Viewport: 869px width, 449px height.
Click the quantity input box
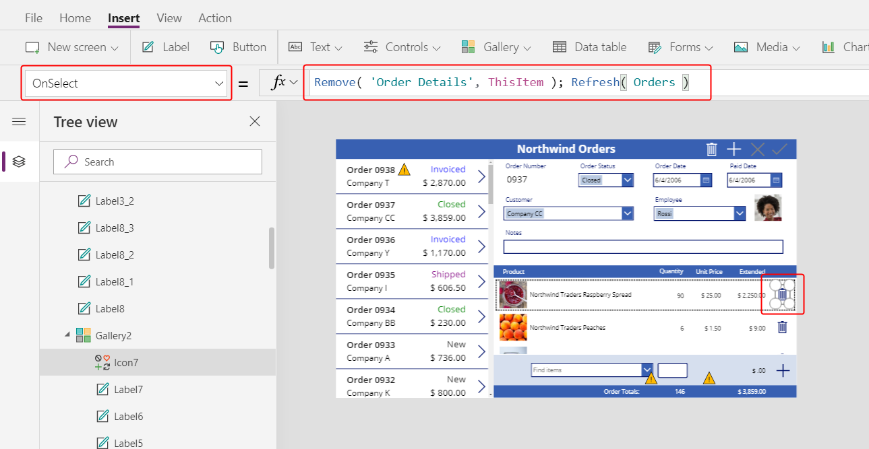pyautogui.click(x=673, y=370)
